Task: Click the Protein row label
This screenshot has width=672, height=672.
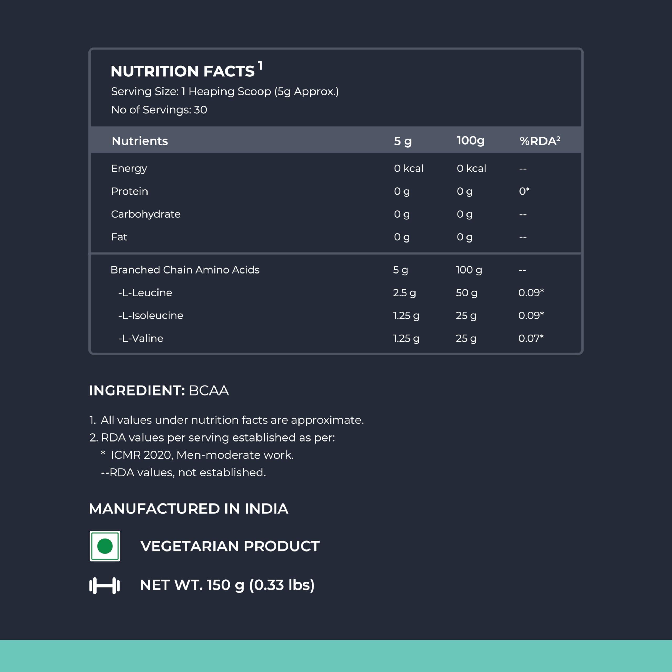Action: coord(129,191)
